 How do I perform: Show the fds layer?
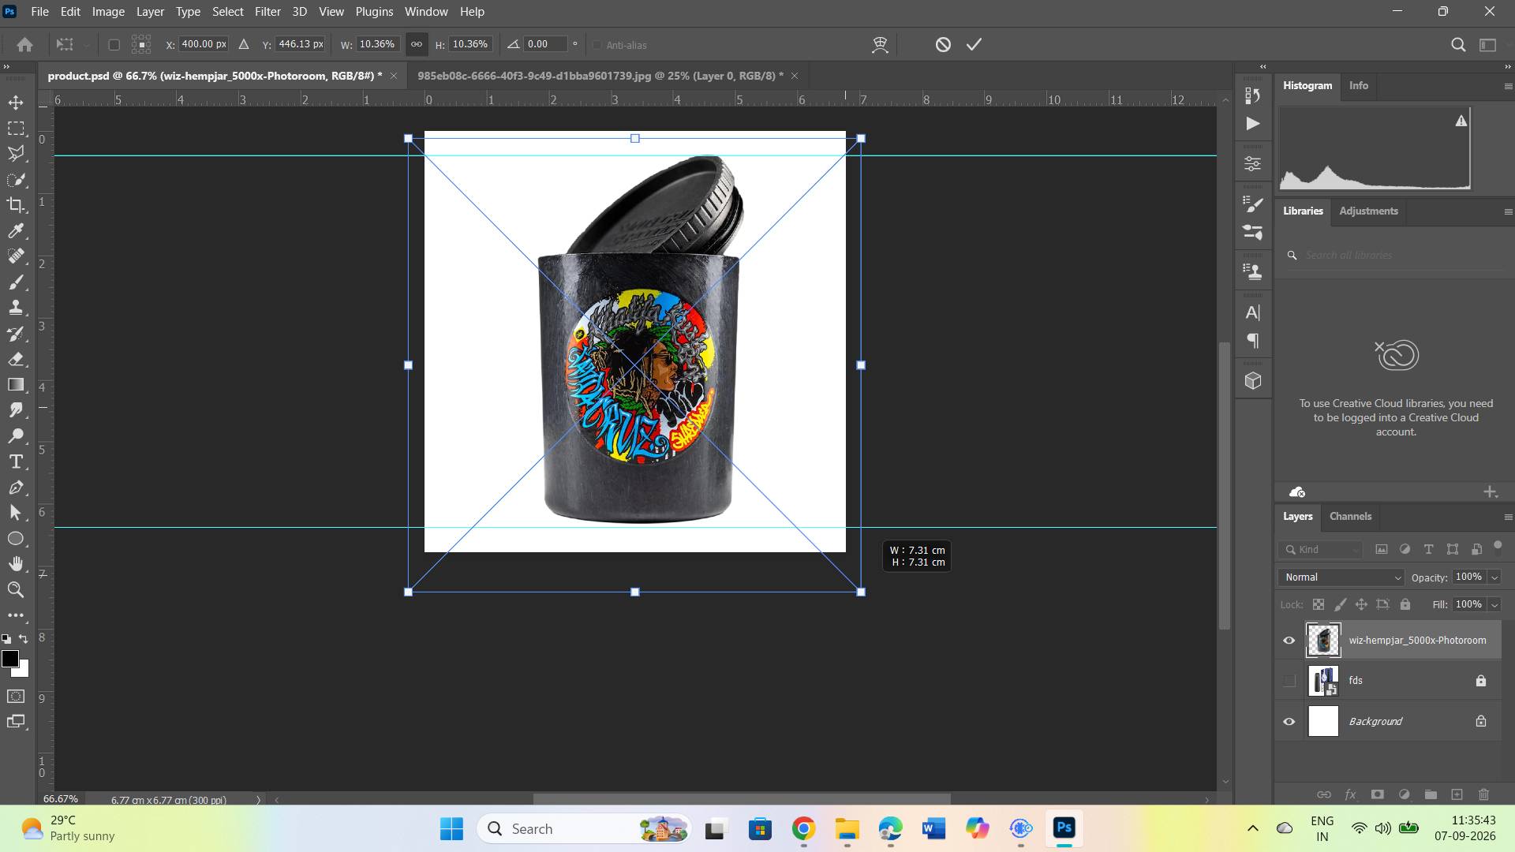point(1289,681)
